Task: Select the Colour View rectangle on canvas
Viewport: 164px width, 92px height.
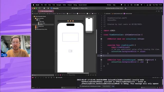Action: point(70,37)
